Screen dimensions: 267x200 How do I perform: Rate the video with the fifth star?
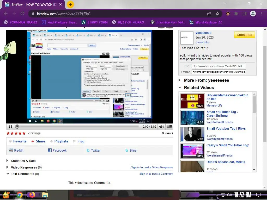coord(24,133)
